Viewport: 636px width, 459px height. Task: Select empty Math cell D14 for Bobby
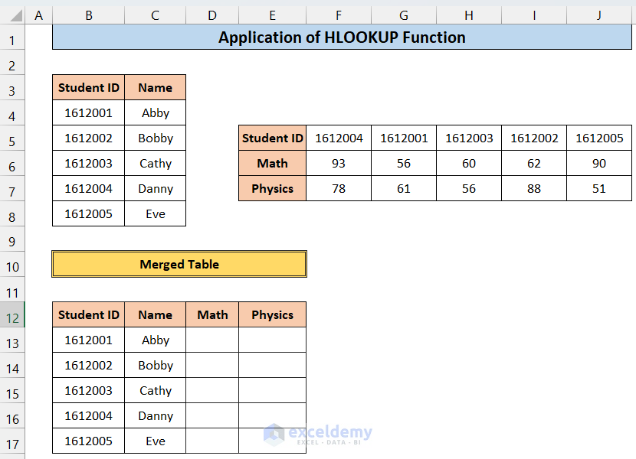pos(212,365)
